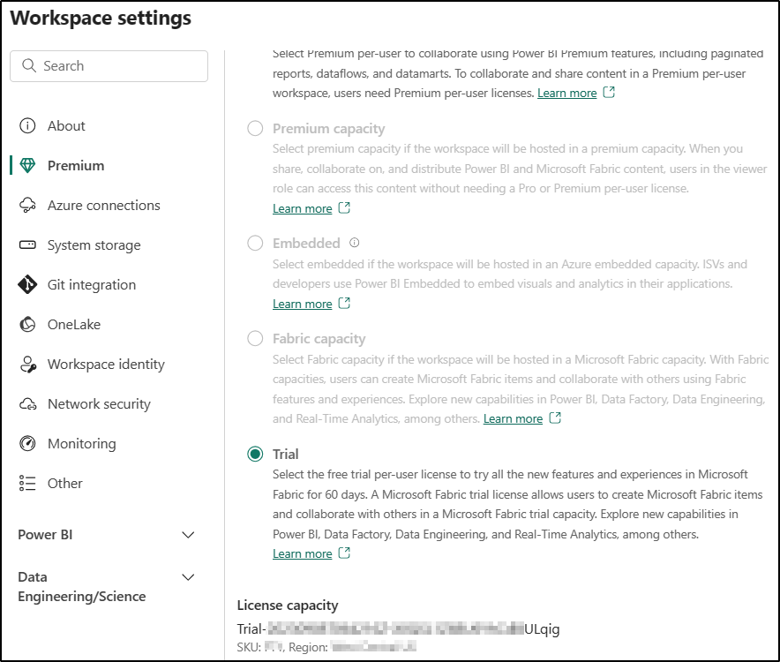
Task: Click the Monitoring gauge icon
Action: point(27,443)
